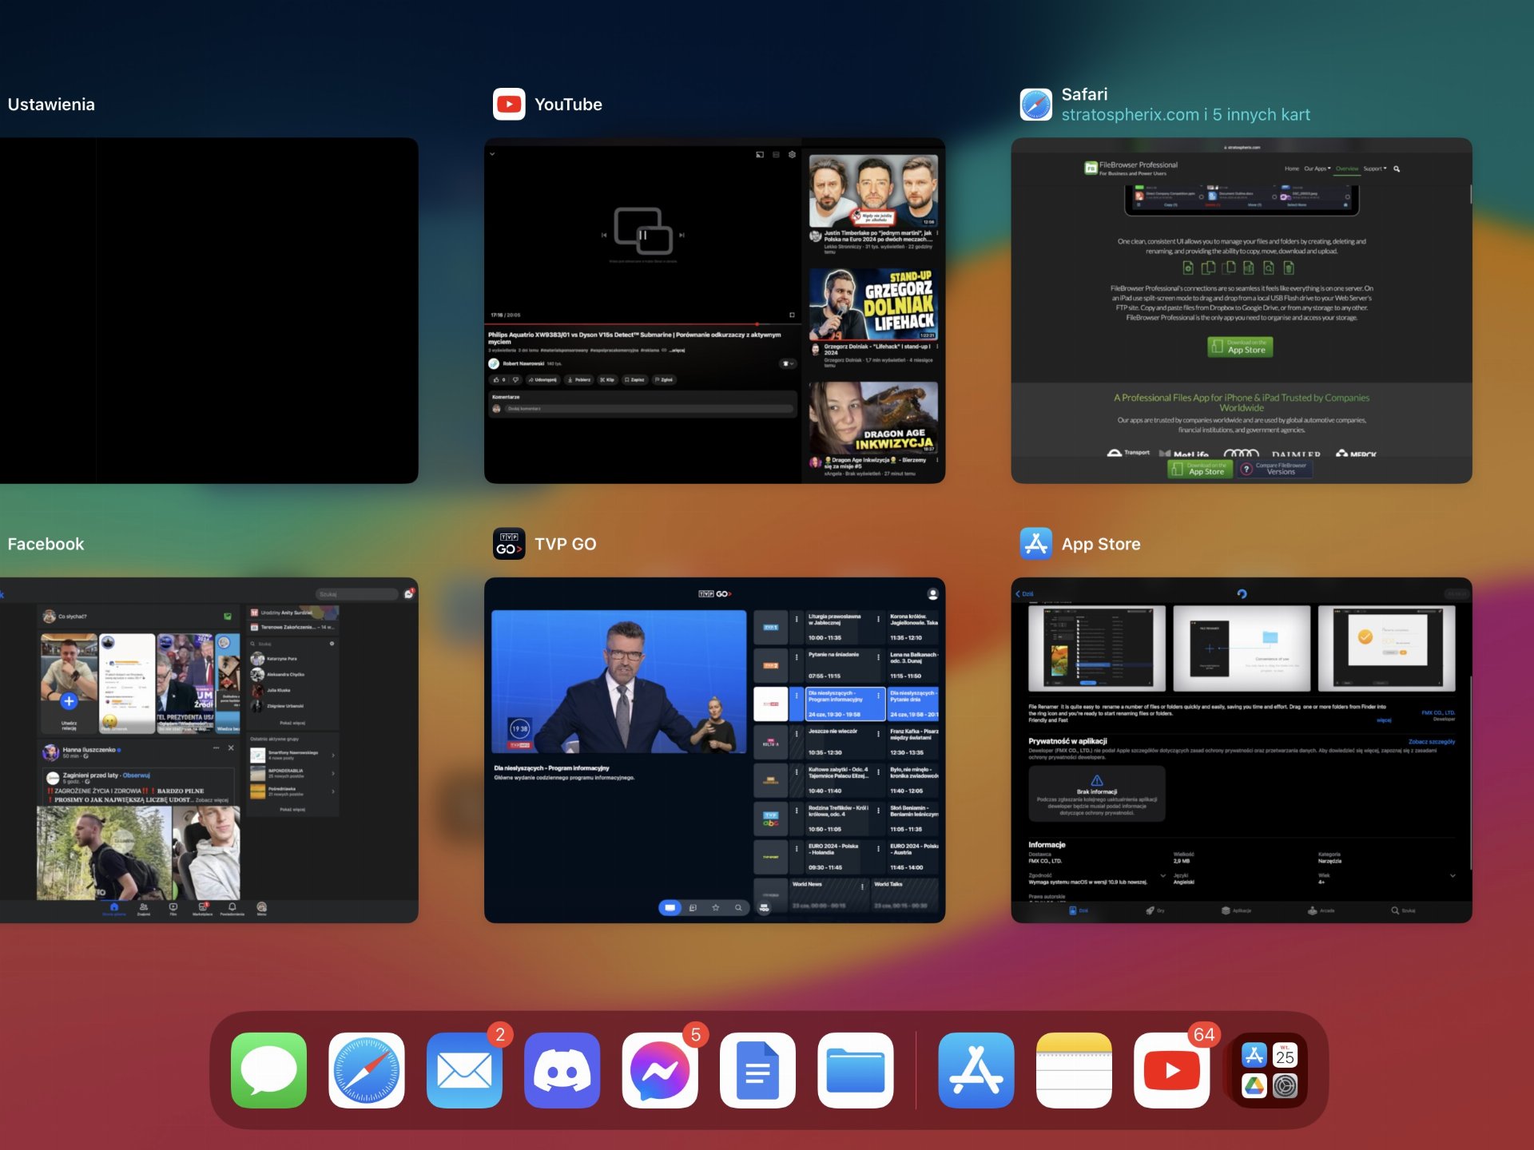This screenshot has height=1150, width=1534.
Task: Click TVP GO search icon in bottom bar
Action: pyautogui.click(x=738, y=908)
